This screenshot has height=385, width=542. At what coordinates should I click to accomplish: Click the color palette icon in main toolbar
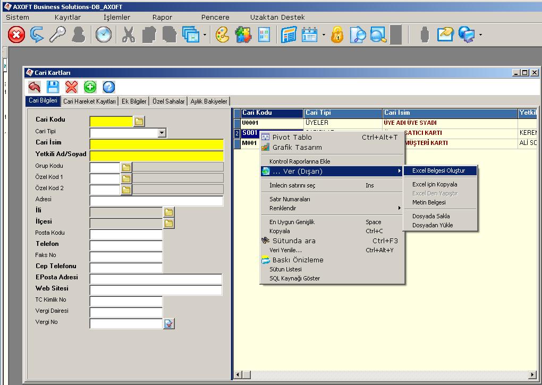coord(222,36)
